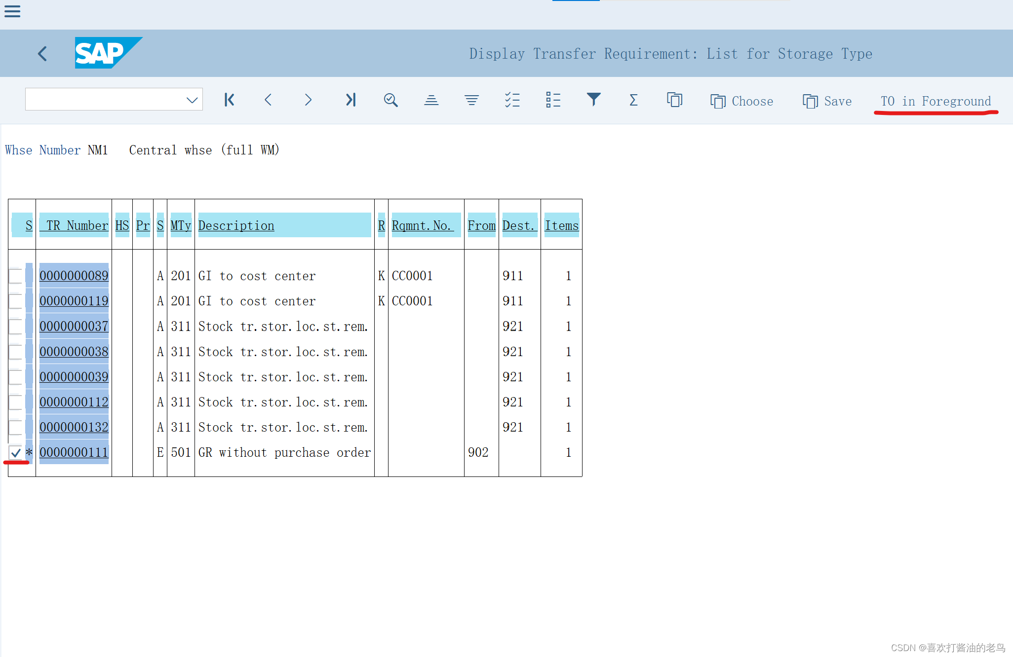Click the previous page chevron
1013x657 pixels.
pos(268,100)
